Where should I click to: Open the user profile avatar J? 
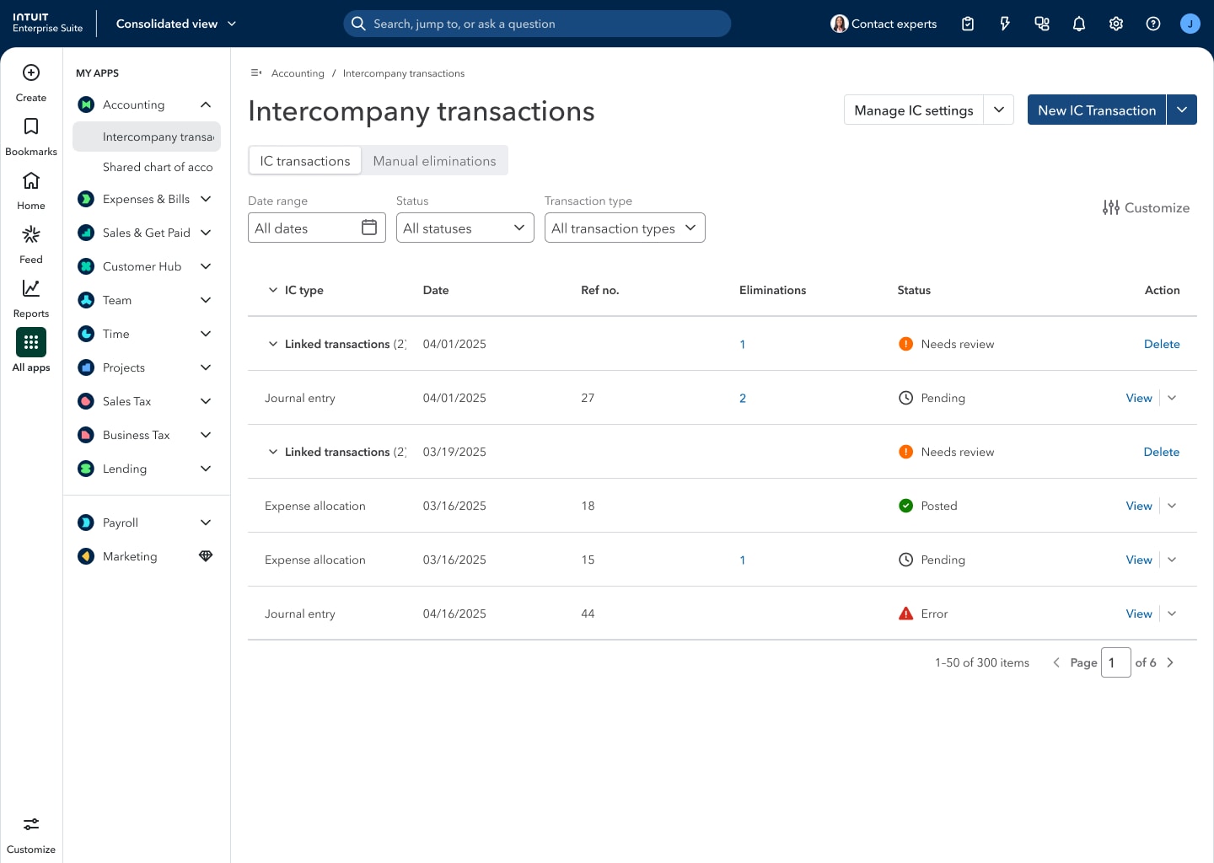(1190, 24)
